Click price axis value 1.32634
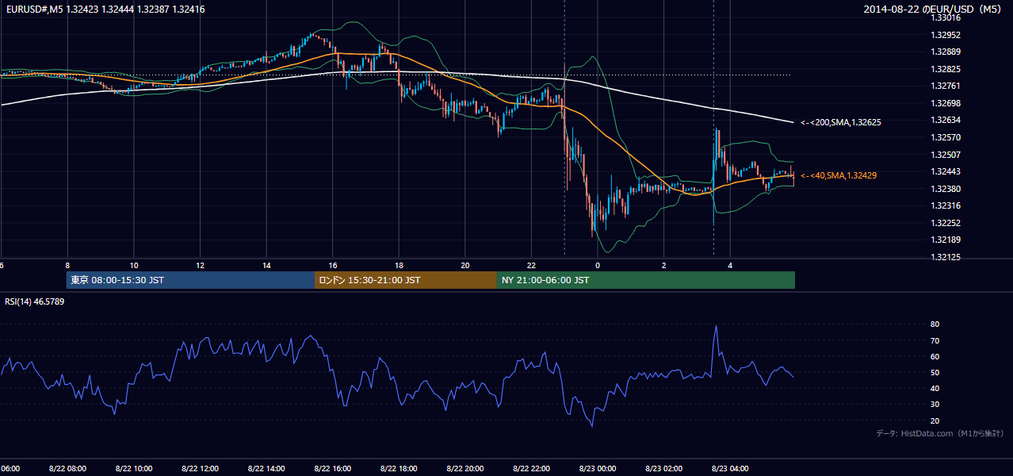This screenshot has height=476, width=1013. (x=945, y=120)
